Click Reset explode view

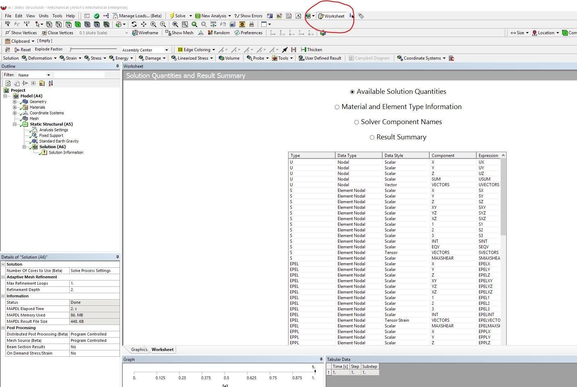tap(23, 50)
